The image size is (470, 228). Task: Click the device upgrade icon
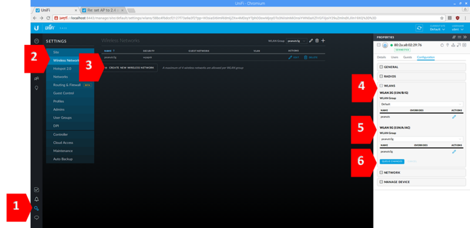click(x=453, y=45)
